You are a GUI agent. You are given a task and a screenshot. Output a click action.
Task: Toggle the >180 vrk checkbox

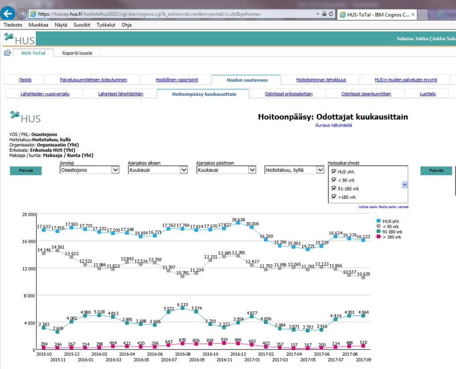pyautogui.click(x=334, y=197)
